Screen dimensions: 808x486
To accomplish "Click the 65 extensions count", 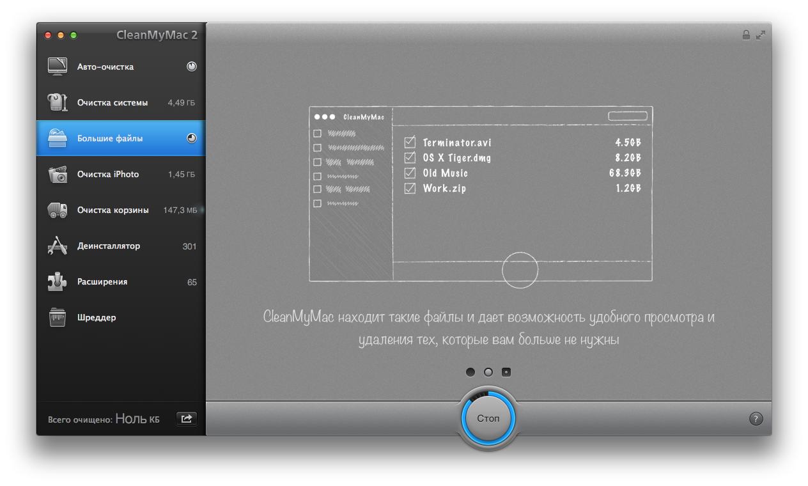I will [x=192, y=282].
